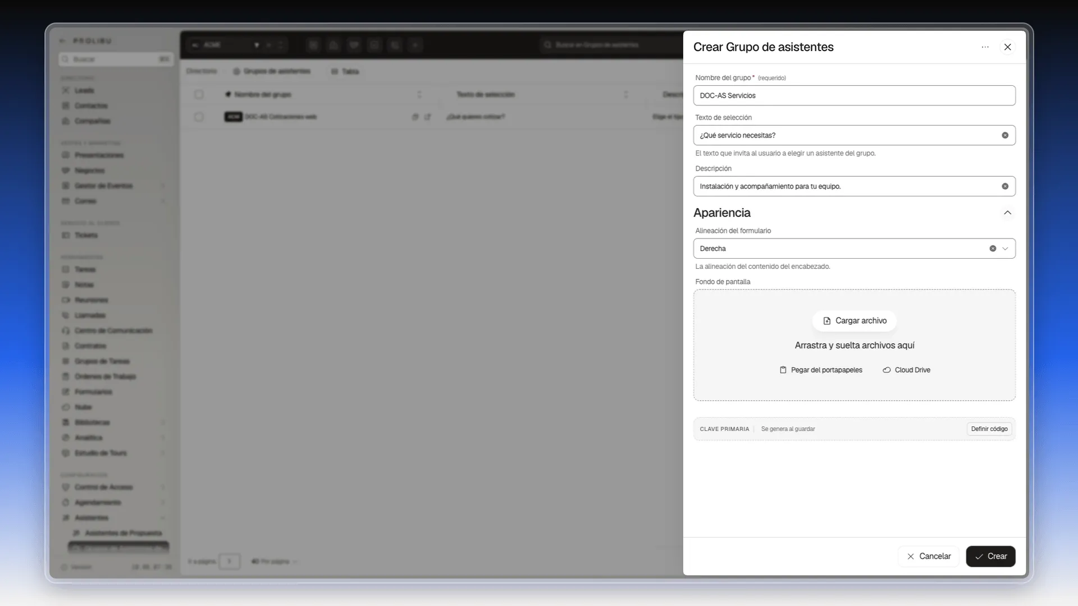
Task: Open Contactos in the sidebar
Action: (x=91, y=105)
